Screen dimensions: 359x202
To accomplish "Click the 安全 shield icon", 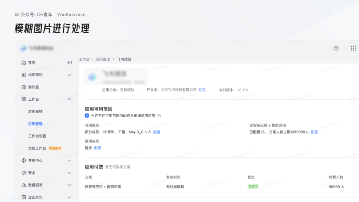I will tap(24, 173).
